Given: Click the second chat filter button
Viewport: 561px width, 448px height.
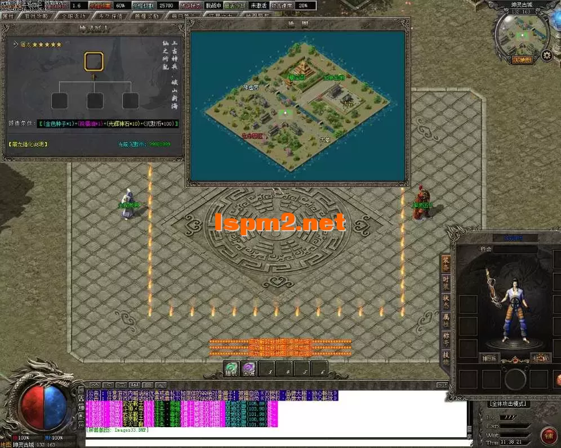Looking at the screenshot, I should pyautogui.click(x=108, y=385).
